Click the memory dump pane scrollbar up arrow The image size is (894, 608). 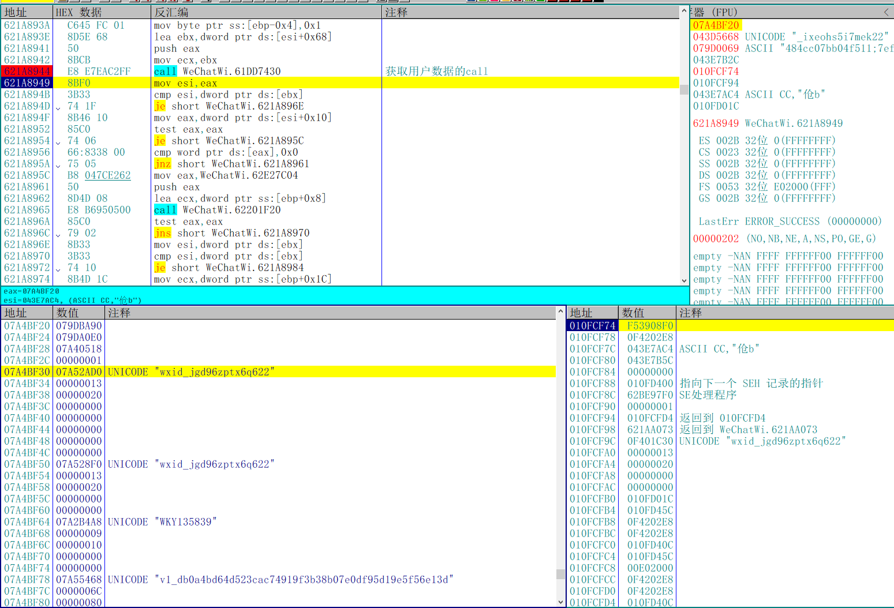tap(560, 311)
